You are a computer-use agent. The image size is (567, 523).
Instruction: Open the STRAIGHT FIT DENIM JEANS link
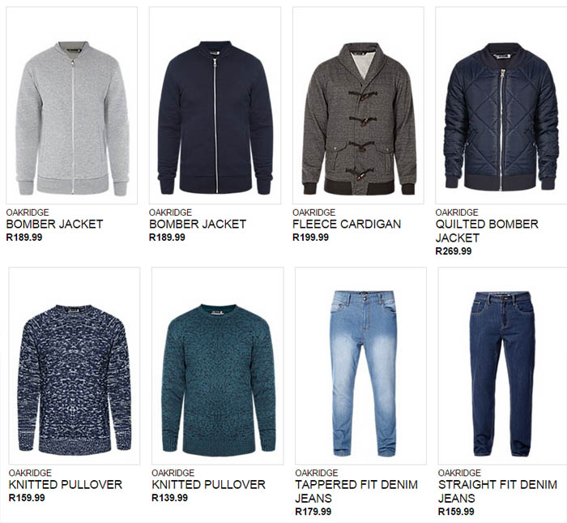click(x=497, y=491)
